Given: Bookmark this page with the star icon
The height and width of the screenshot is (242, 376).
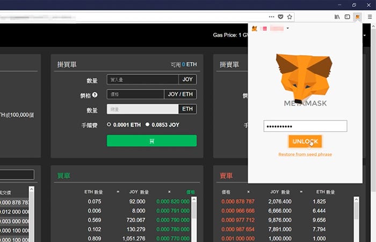Looking at the screenshot, I should tap(290, 17).
